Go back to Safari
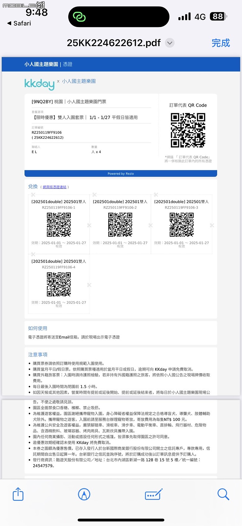 pos(19,23)
